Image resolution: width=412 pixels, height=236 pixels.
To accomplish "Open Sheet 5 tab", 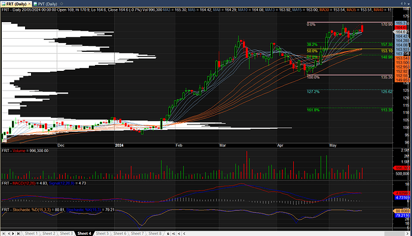I will pyautogui.click(x=102, y=234).
